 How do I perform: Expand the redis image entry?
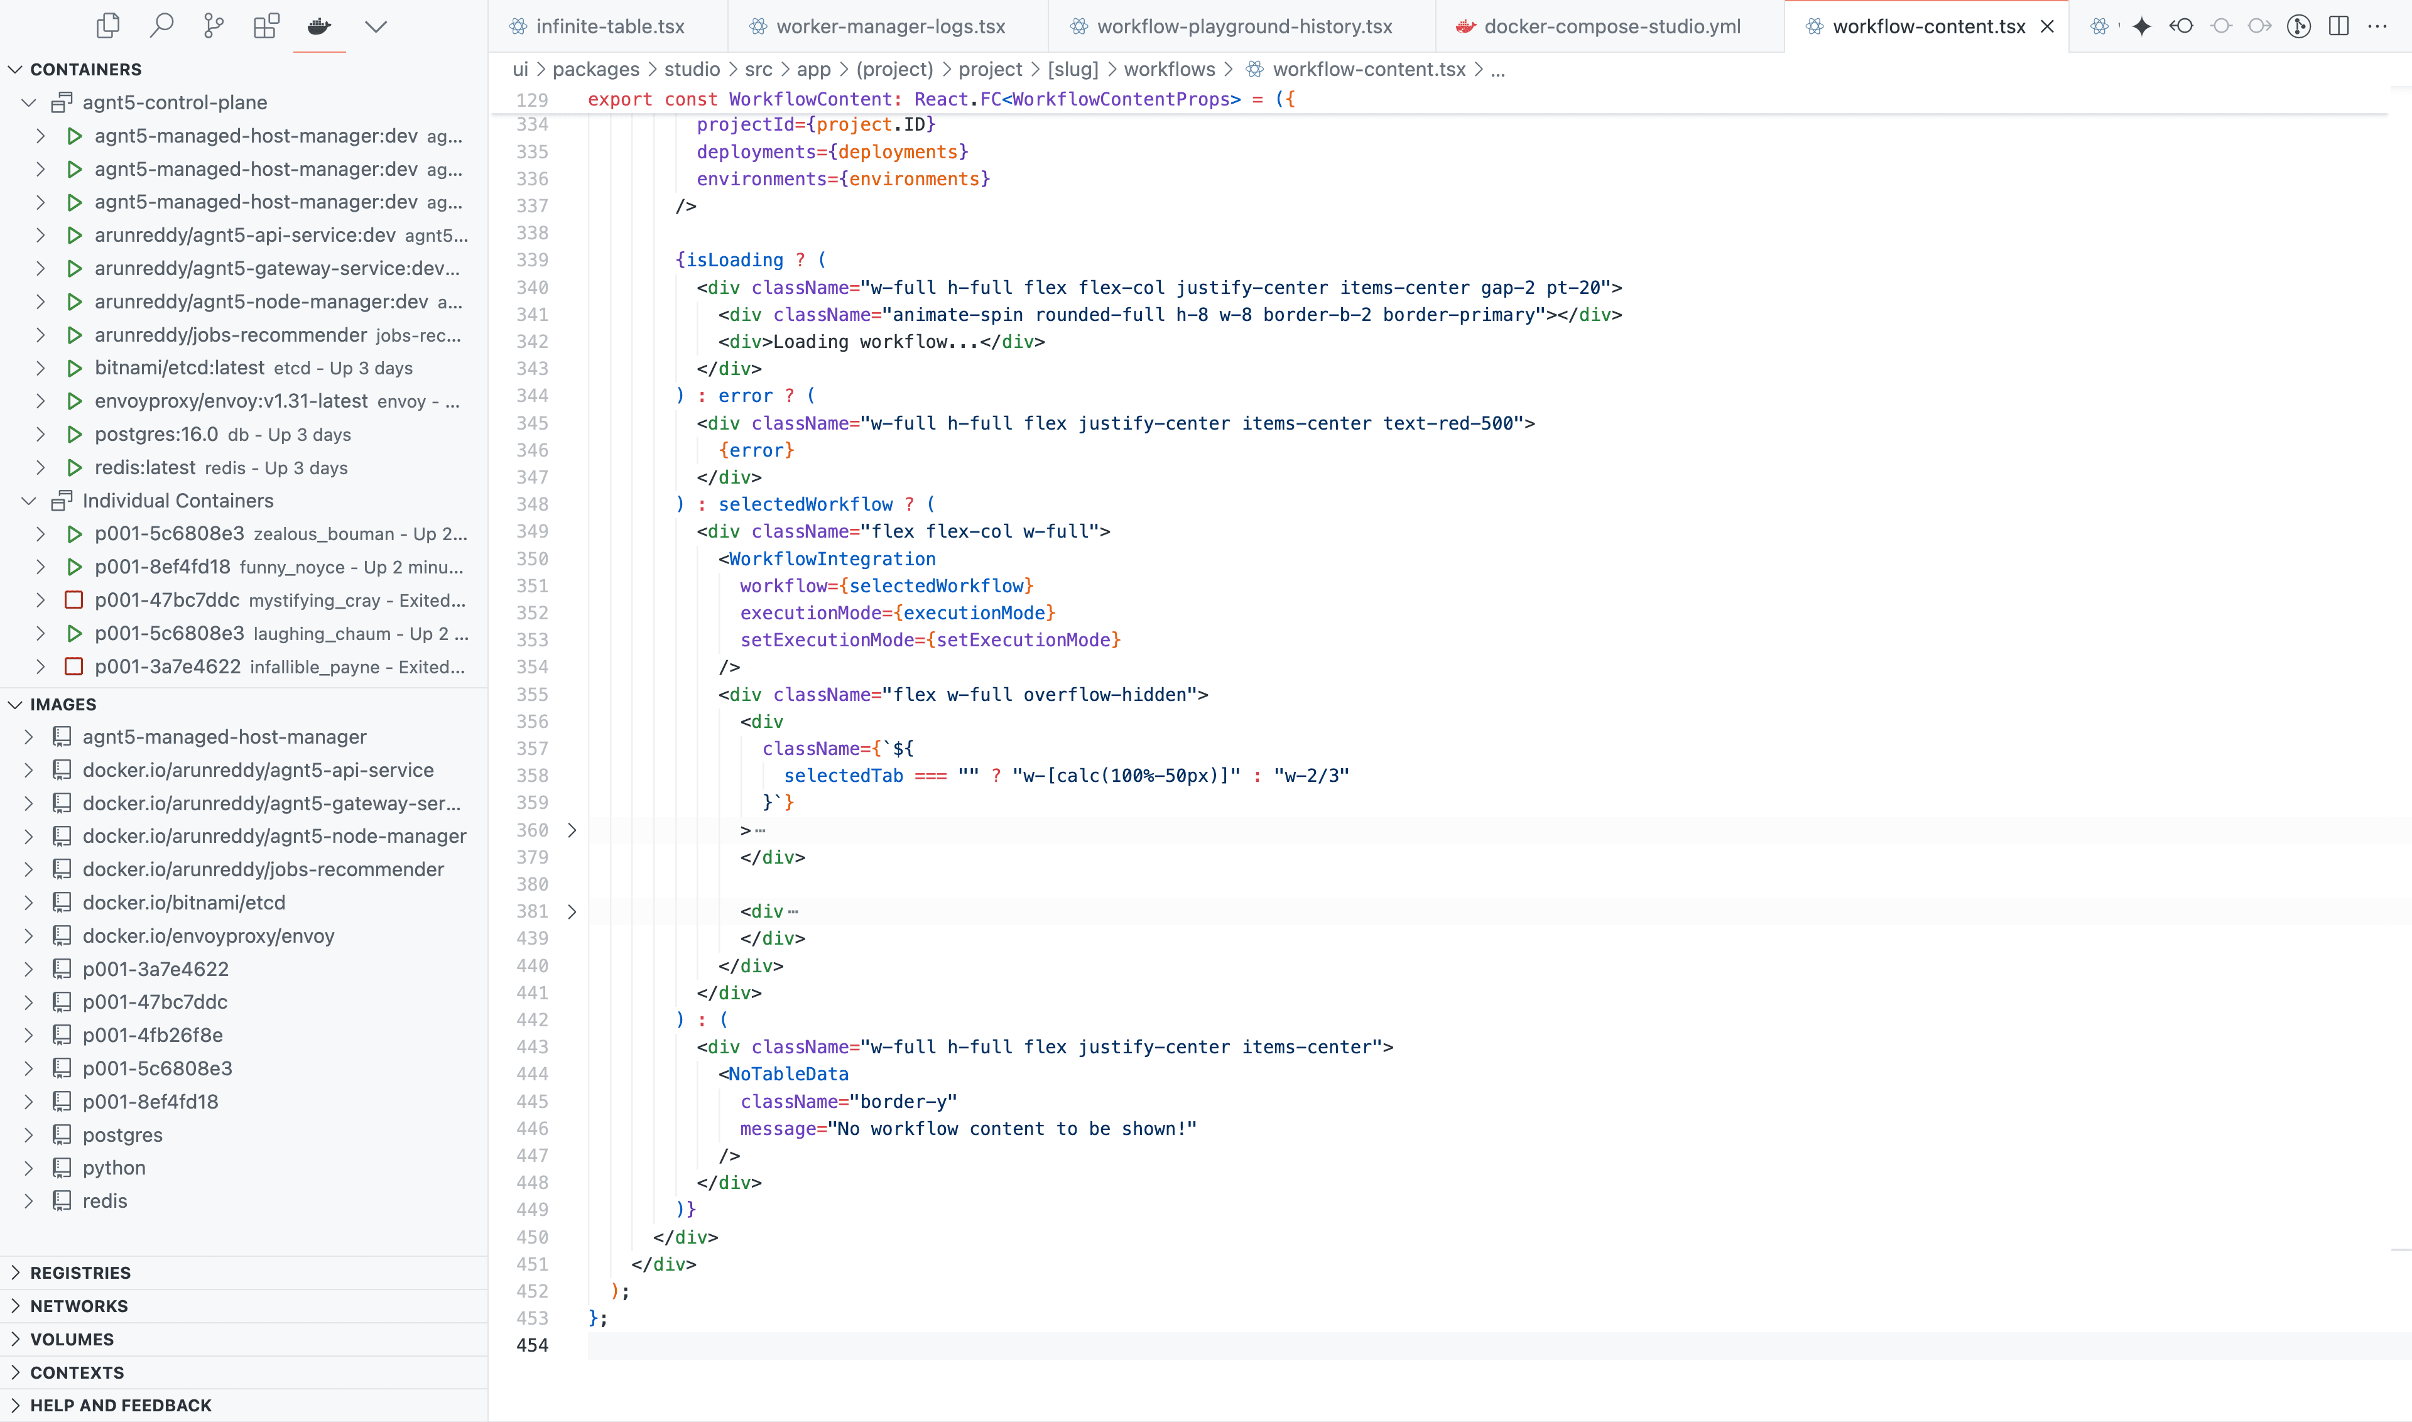(29, 1201)
